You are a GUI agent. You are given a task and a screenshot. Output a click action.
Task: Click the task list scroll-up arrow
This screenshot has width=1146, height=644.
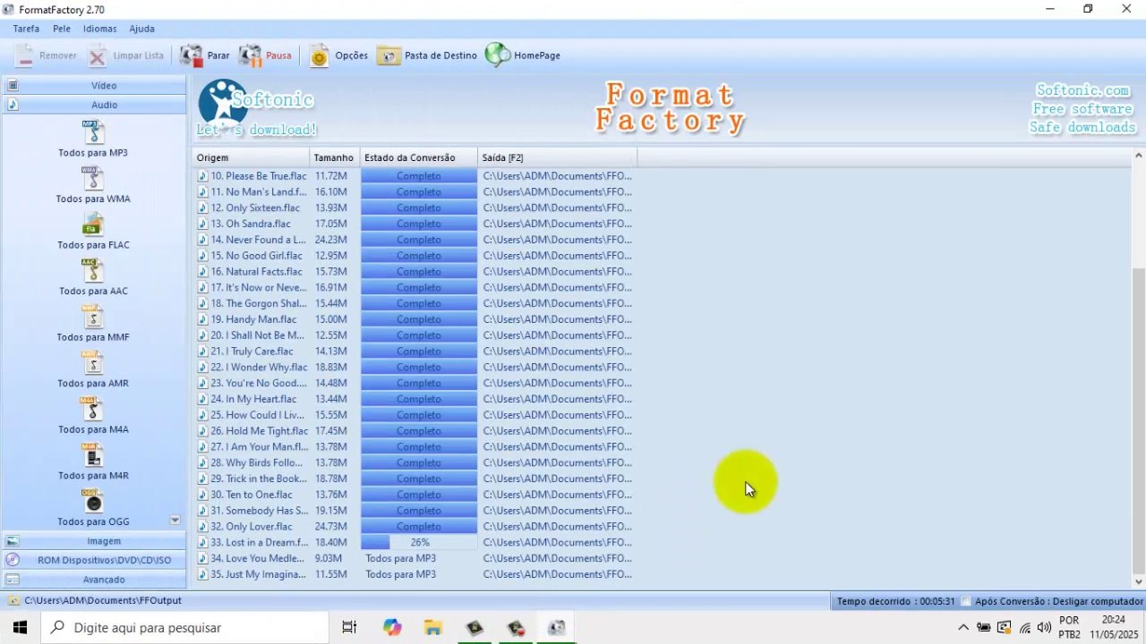tap(1139, 157)
